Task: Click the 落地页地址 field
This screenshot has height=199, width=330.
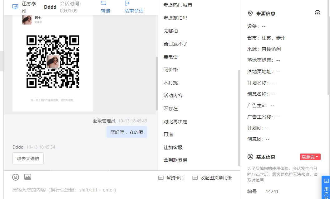Action: [x=264, y=72]
